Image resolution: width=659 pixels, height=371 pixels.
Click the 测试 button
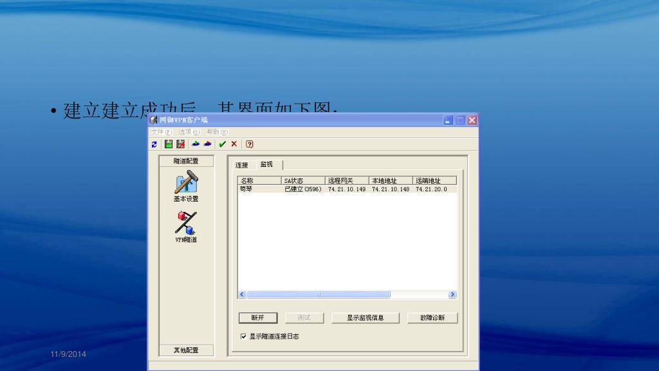coord(304,318)
